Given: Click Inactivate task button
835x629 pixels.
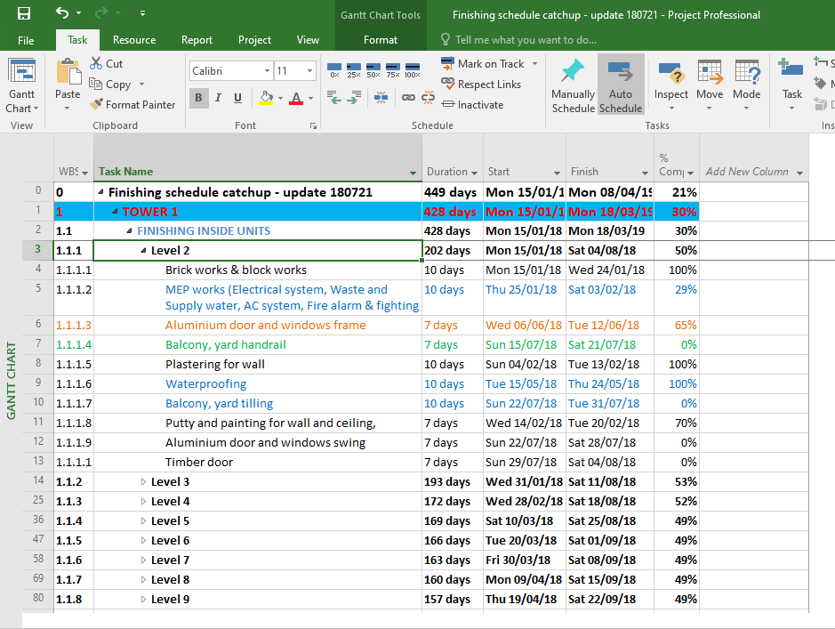Looking at the screenshot, I should (x=473, y=105).
